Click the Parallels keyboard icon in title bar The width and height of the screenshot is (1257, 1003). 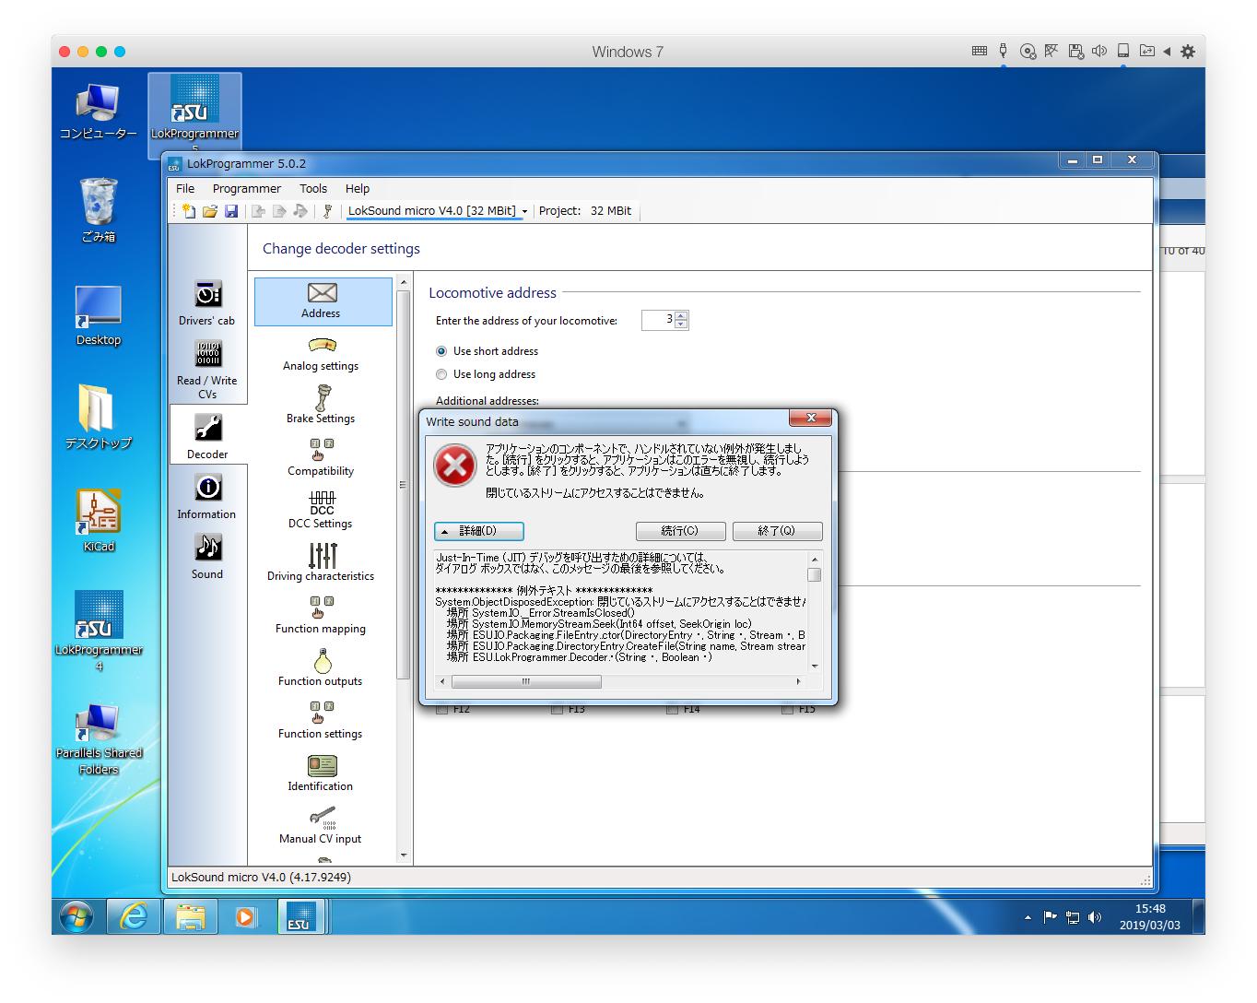[980, 52]
